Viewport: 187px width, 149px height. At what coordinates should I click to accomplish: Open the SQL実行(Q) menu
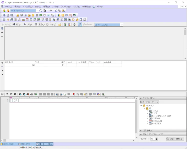pyautogui.click(x=27, y=6)
